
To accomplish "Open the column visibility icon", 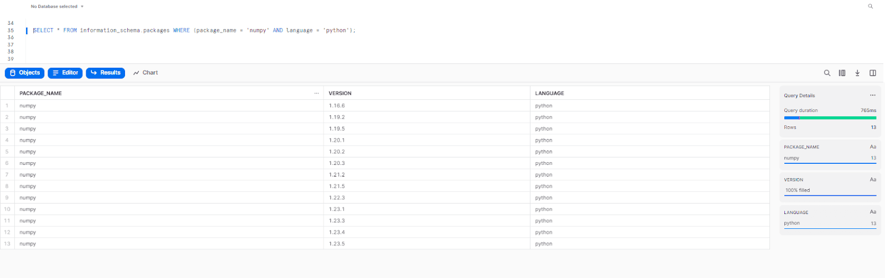I will tap(842, 73).
